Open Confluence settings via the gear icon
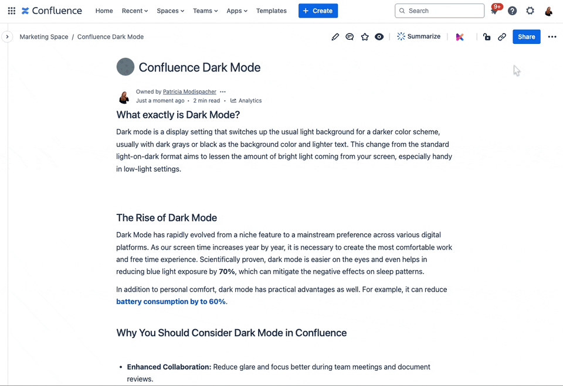This screenshot has height=386, width=563. pos(530,11)
